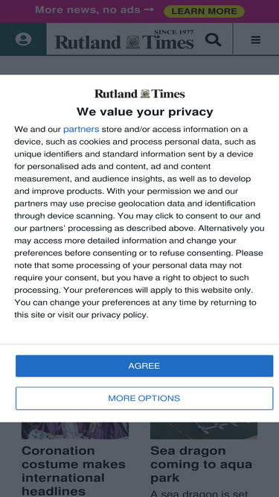This screenshot has height=497, width=279.
Task: Follow the 'partners' link
Action: click(x=81, y=130)
